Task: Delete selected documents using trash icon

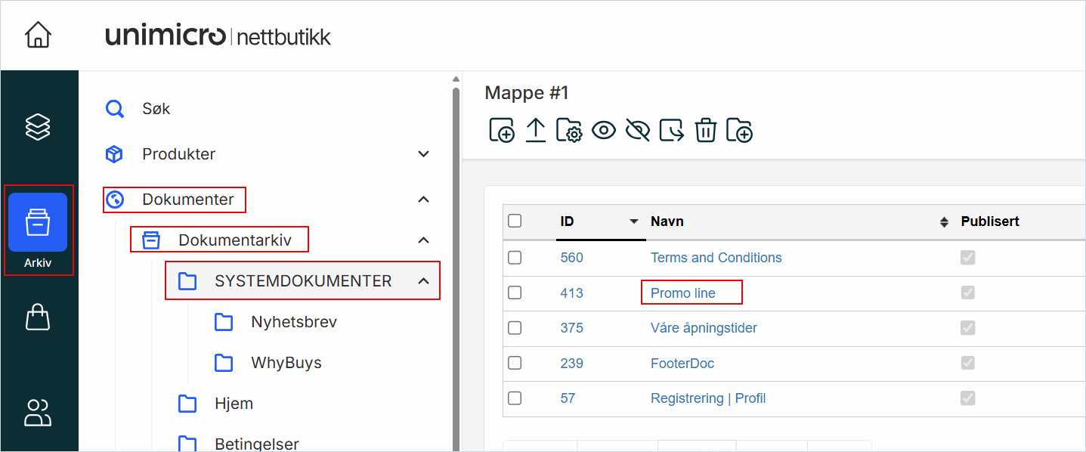Action: pos(705,130)
